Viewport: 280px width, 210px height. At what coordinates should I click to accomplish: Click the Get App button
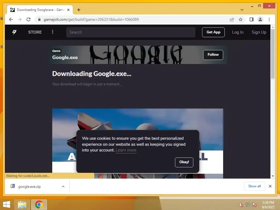point(213,32)
